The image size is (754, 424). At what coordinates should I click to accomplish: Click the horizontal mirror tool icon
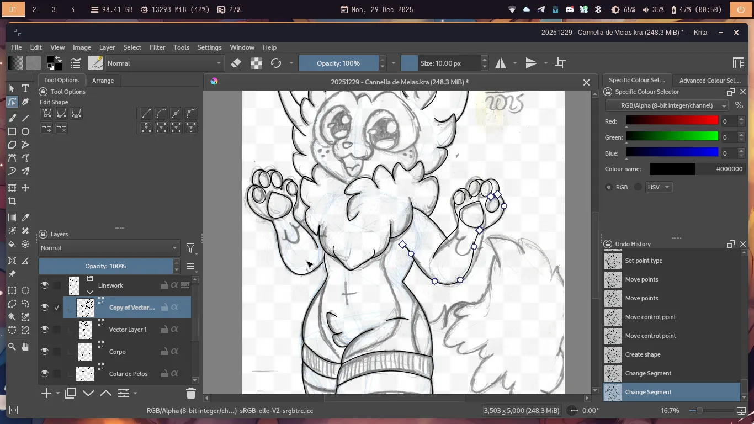[501, 63]
